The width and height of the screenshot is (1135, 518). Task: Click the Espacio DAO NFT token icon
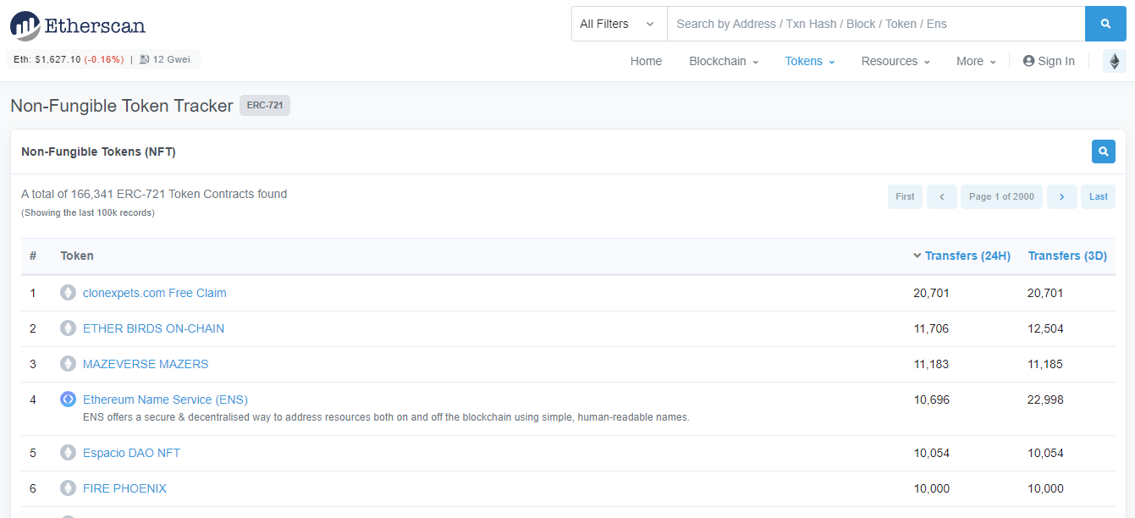(x=68, y=453)
